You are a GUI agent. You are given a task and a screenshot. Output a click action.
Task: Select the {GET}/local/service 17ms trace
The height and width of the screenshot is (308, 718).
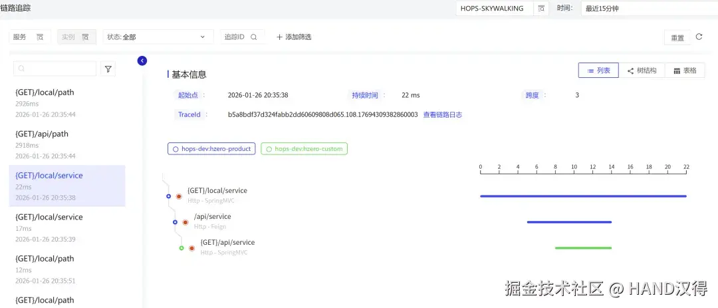click(67, 228)
